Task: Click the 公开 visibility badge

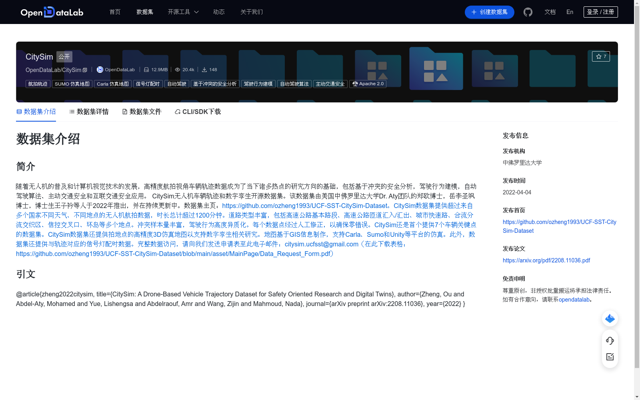Action: 64,57
